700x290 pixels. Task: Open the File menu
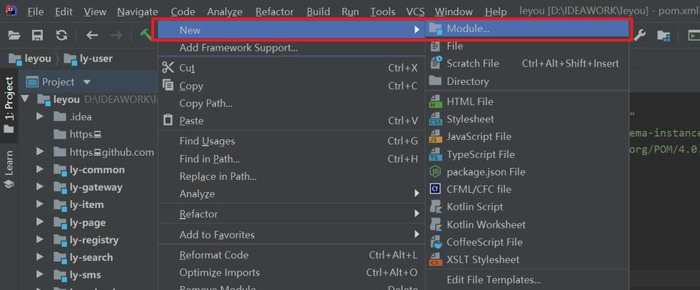click(36, 12)
